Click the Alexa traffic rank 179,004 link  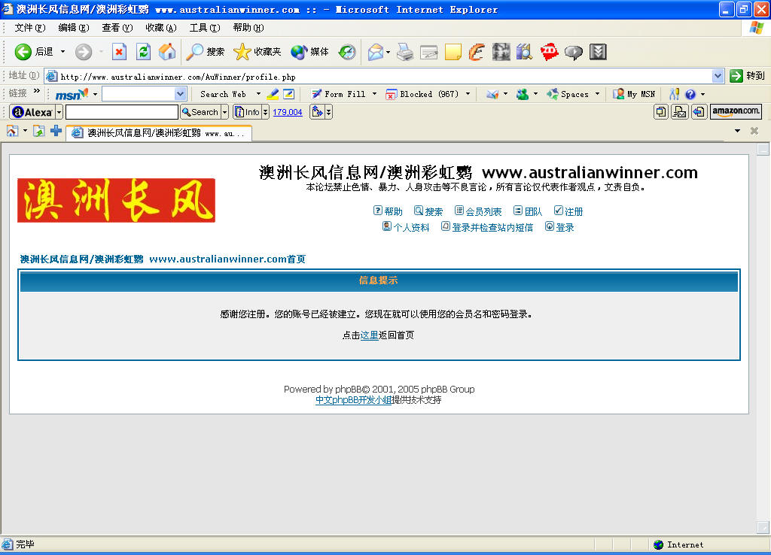coord(287,113)
